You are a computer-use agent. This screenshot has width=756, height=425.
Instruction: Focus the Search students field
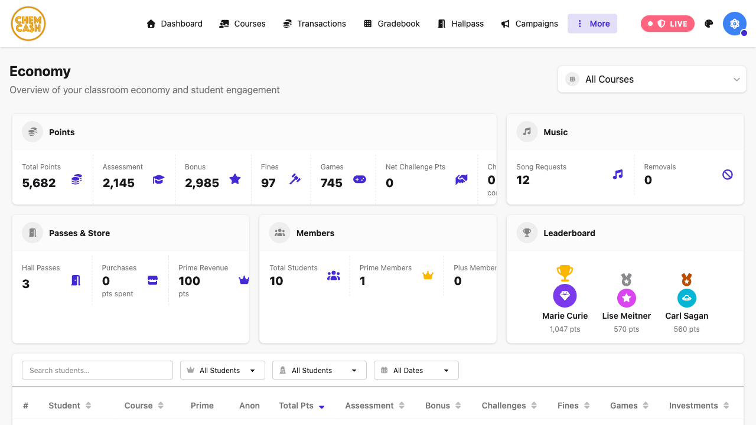97,370
